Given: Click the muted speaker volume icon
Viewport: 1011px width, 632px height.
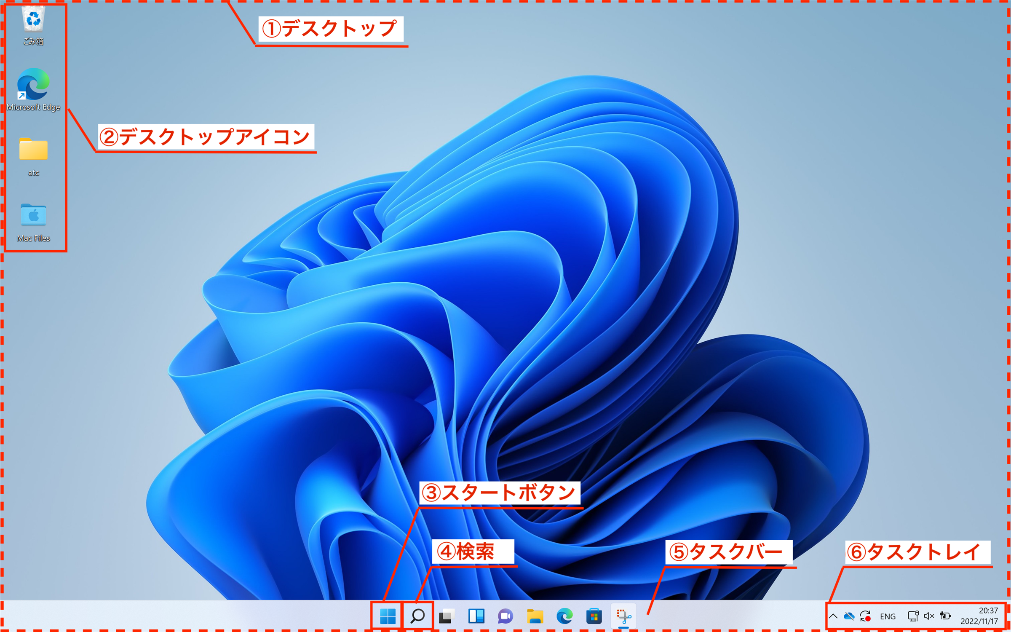Looking at the screenshot, I should pos(929,616).
